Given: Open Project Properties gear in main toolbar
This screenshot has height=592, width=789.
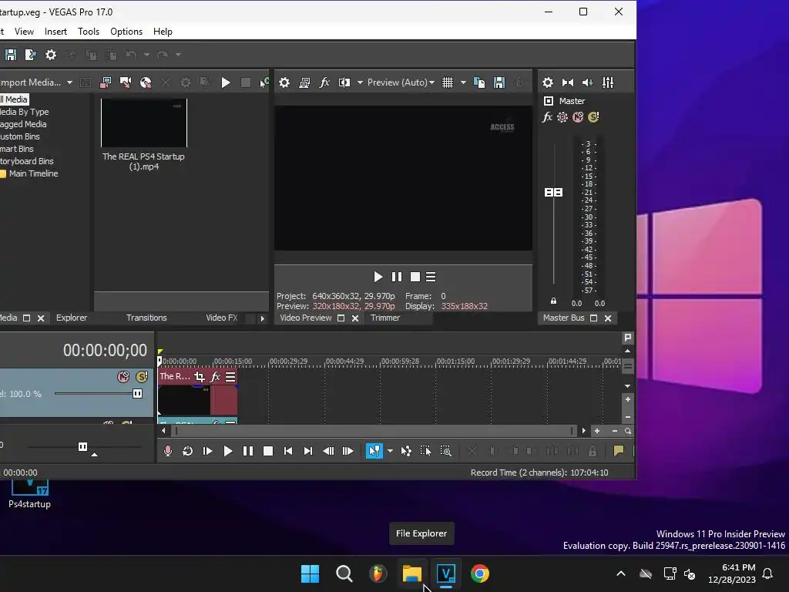Looking at the screenshot, I should click(x=51, y=55).
